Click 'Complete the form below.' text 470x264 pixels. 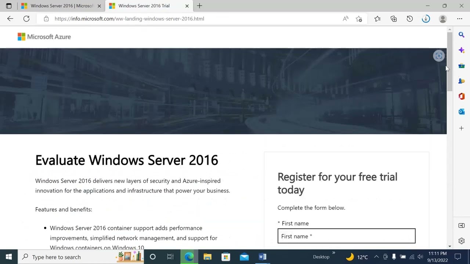(x=311, y=208)
